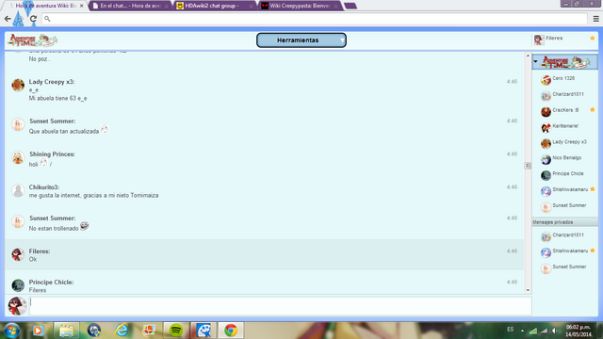
Task: Open Internet Explorer from the taskbar
Action: 122,331
